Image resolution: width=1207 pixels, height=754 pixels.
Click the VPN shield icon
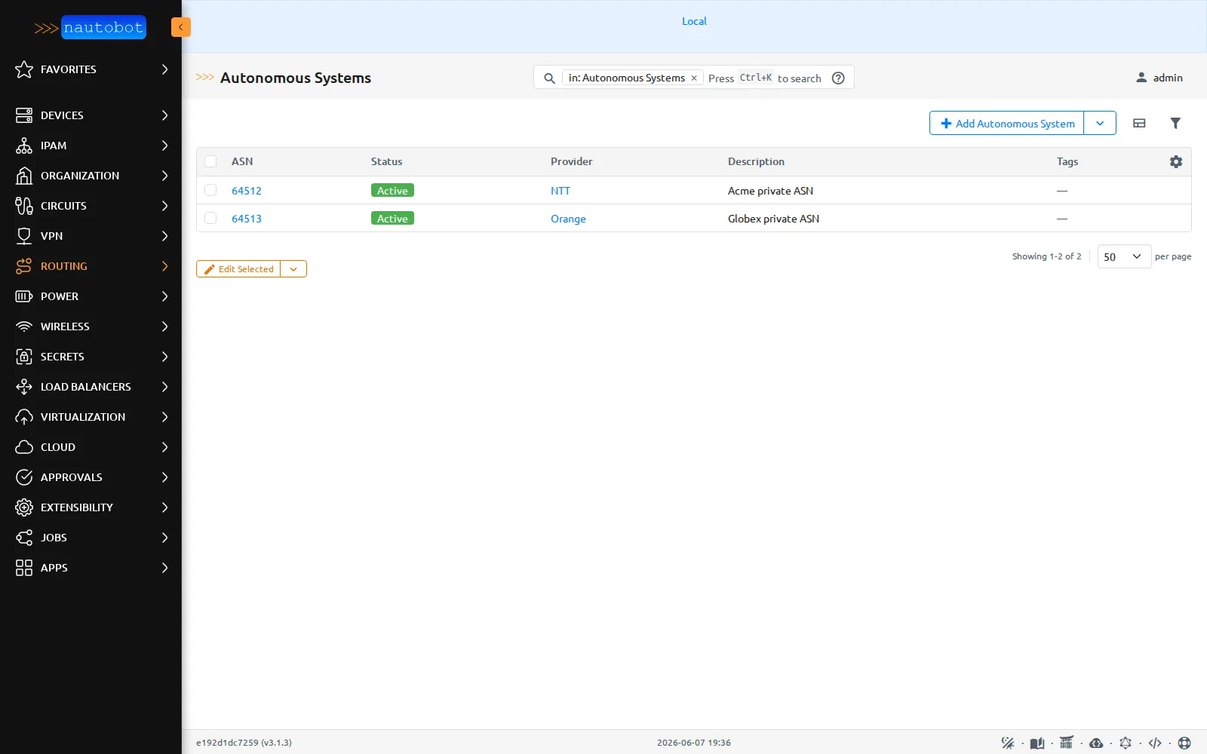pyautogui.click(x=24, y=236)
